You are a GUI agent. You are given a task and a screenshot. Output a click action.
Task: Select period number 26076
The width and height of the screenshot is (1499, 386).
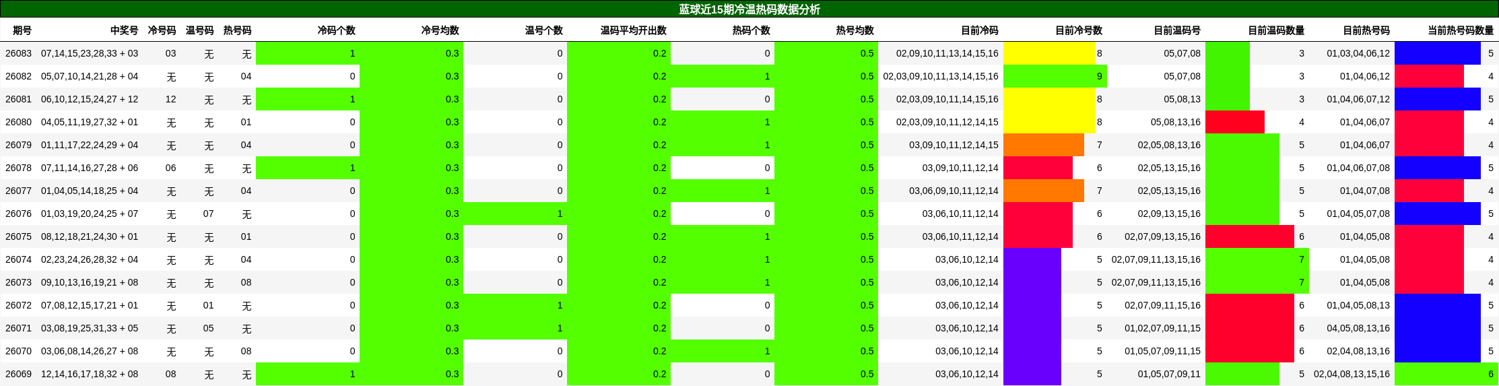coord(18,214)
